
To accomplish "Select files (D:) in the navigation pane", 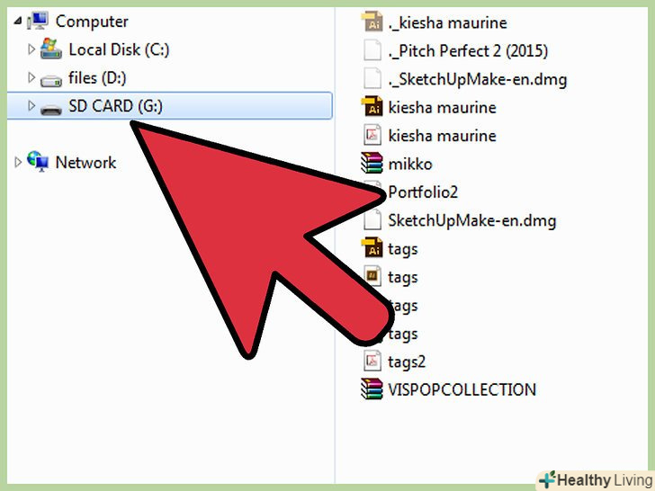I will (x=97, y=78).
